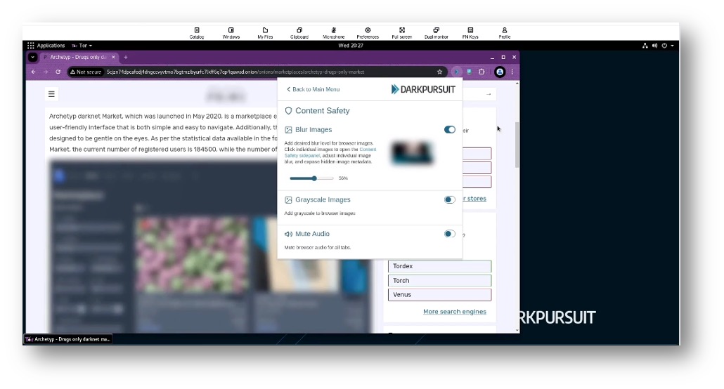Select the Torch search engine

tap(439, 281)
